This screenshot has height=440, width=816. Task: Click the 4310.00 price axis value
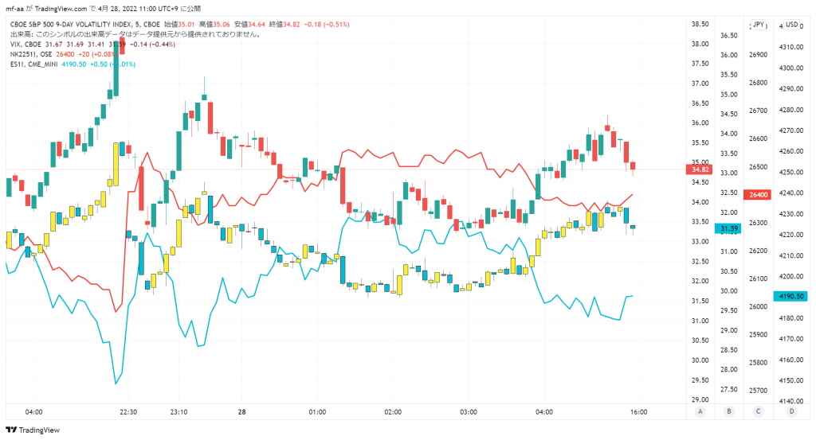click(791, 47)
